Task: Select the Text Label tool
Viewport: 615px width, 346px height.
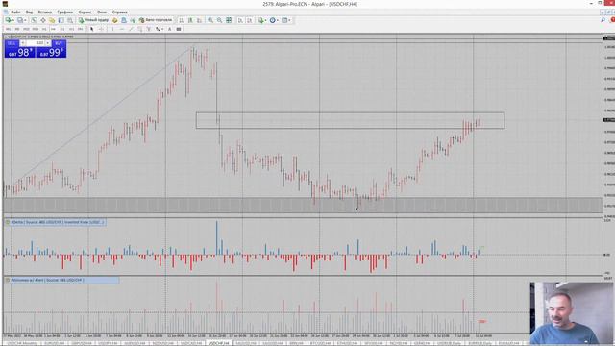Action: [x=179, y=29]
